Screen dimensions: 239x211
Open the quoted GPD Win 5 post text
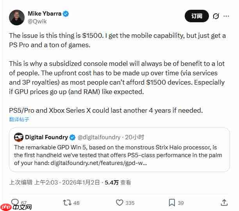[118, 155]
